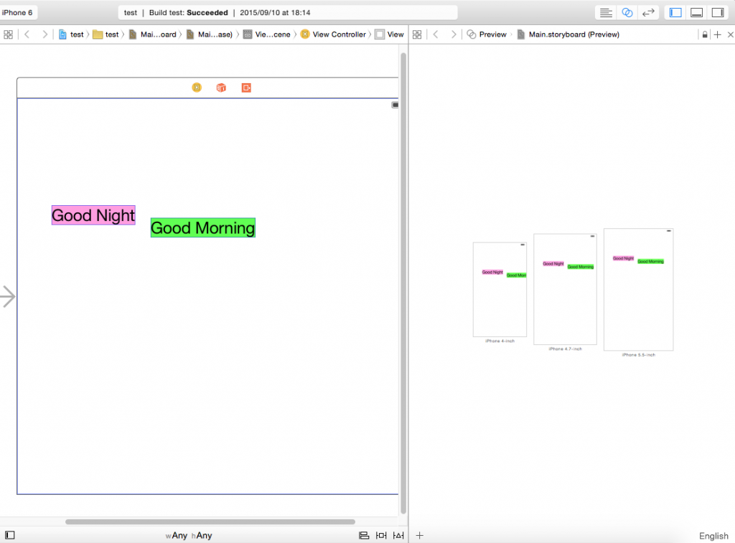
Task: Click the First Responder cube icon
Action: pyautogui.click(x=221, y=88)
